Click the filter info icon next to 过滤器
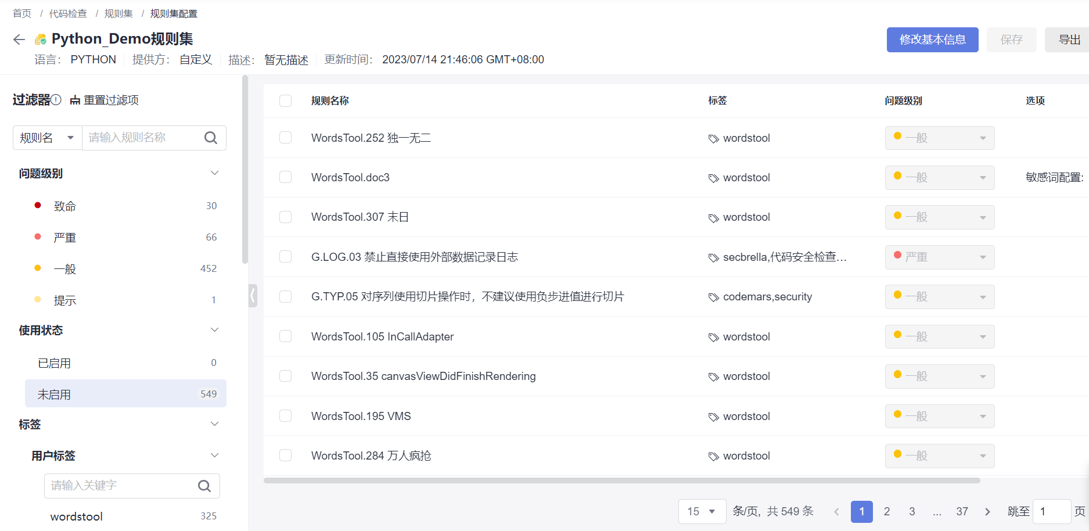The width and height of the screenshot is (1089, 531). point(56,100)
